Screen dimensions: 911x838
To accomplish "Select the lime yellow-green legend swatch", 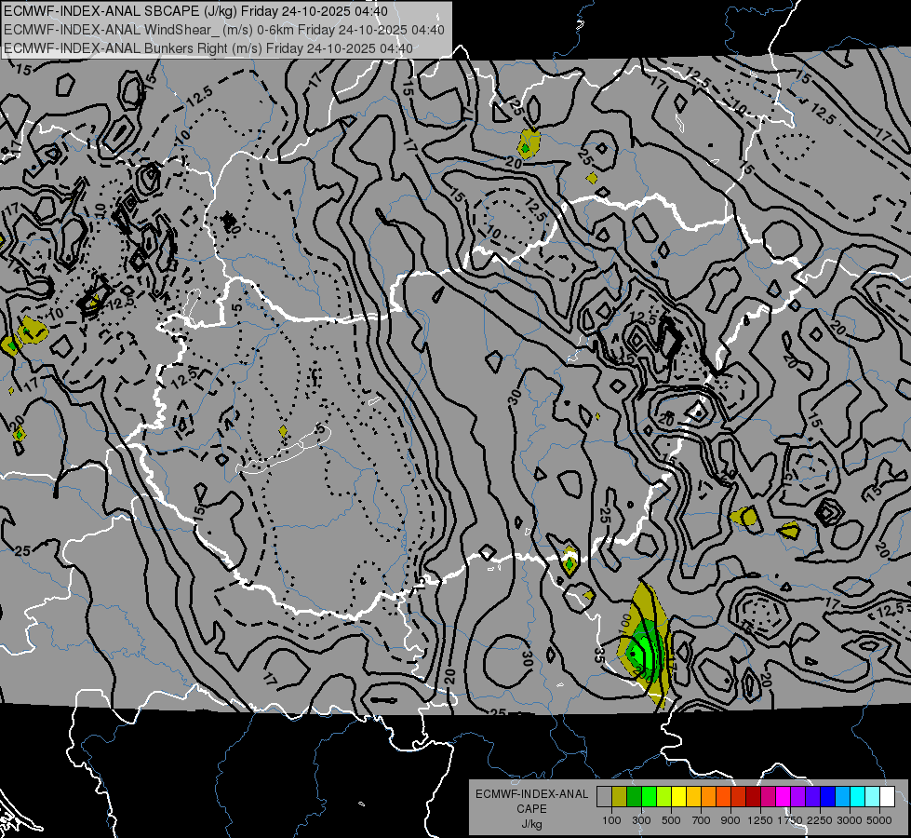I will [x=664, y=796].
